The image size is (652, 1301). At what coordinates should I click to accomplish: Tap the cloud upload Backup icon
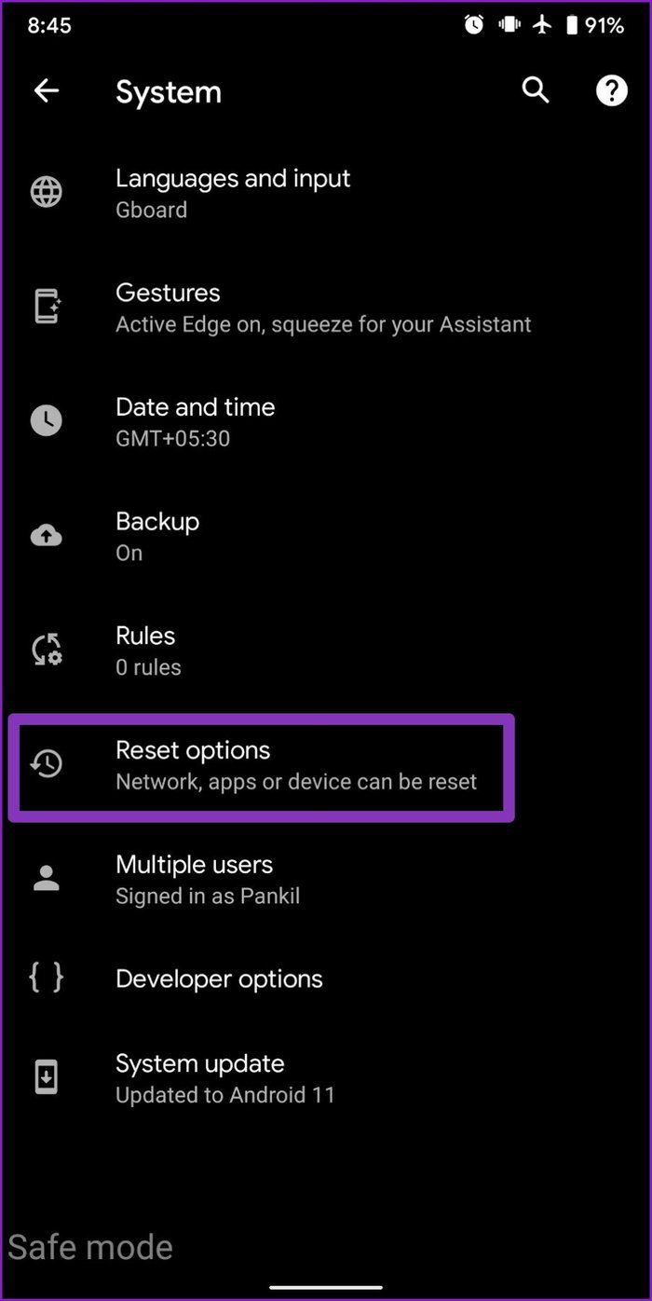pos(47,536)
